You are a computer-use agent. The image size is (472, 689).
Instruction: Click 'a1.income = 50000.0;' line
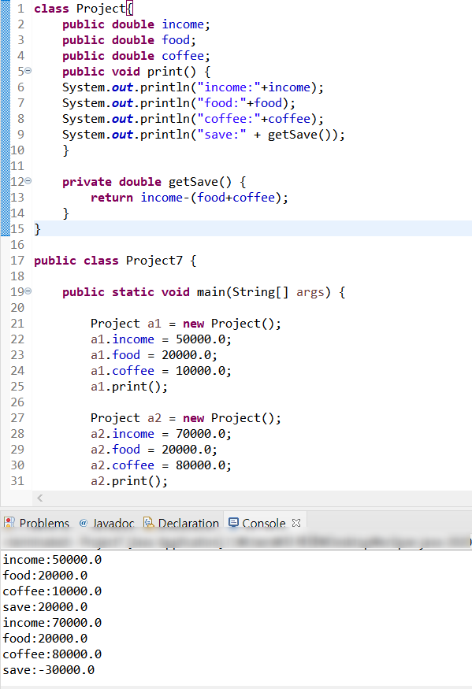[161, 339]
